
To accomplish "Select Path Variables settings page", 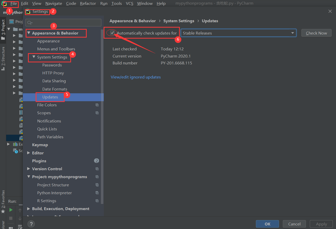I will pos(50,137).
